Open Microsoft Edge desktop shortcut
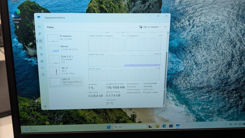Viewport: 245px width, 138px height. [16, 16]
